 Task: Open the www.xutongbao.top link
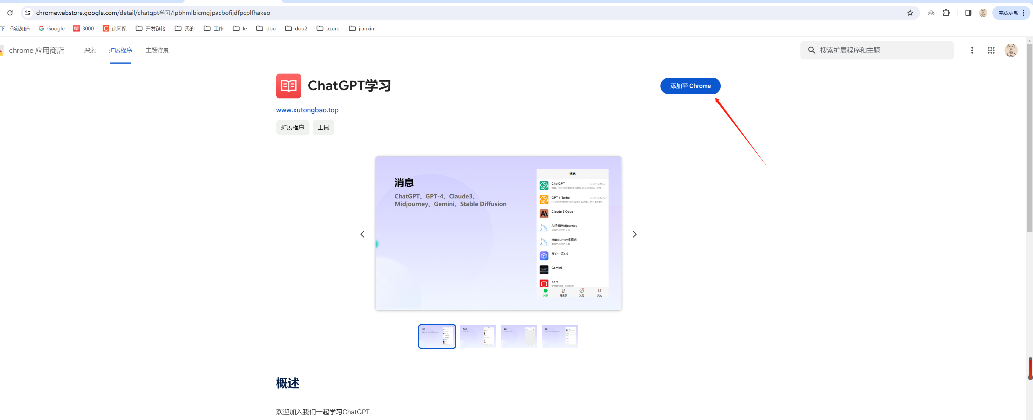pos(307,110)
